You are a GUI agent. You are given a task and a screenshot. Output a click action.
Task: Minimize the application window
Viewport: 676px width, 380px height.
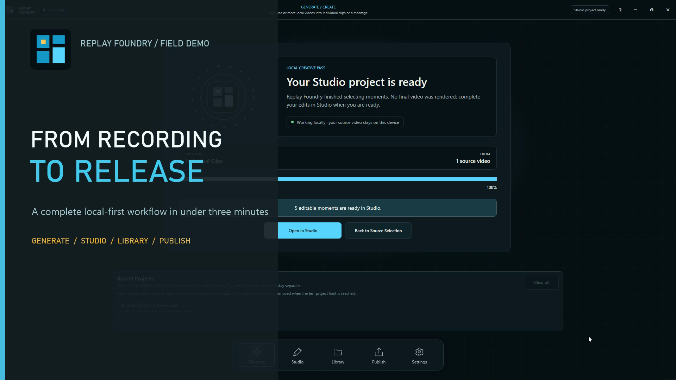[x=636, y=10]
